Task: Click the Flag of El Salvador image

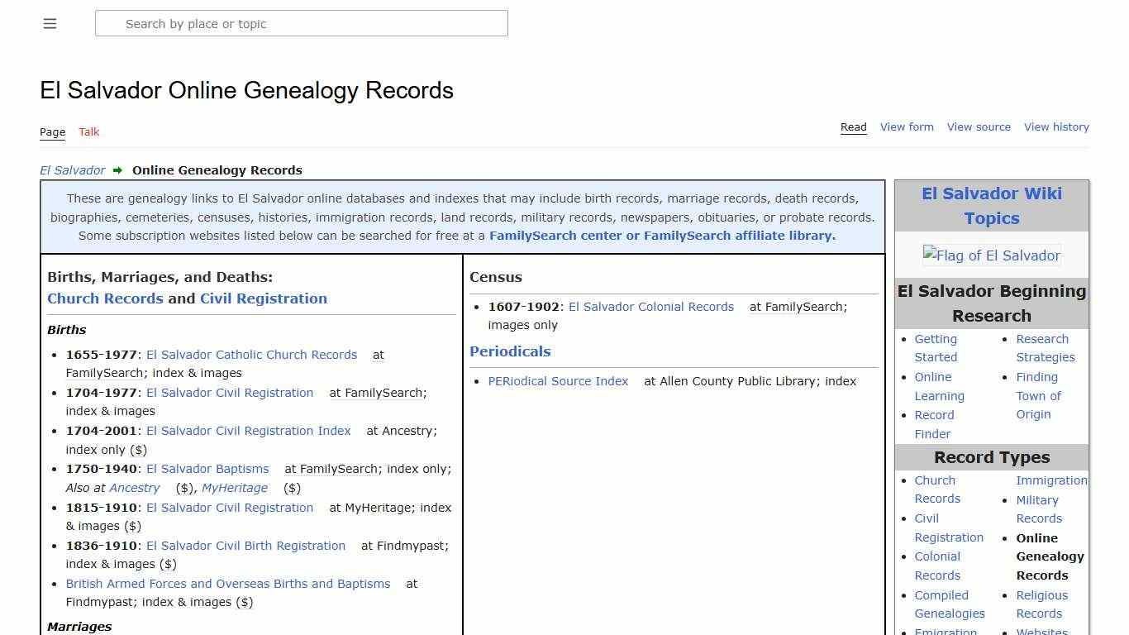Action: tap(991, 255)
